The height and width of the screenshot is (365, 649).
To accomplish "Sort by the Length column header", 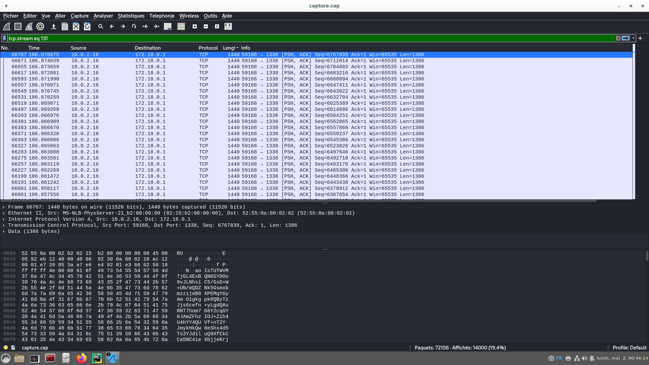I will (231, 48).
